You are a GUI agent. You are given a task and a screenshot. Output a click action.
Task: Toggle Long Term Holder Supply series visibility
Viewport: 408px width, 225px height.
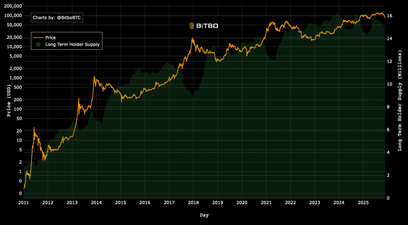[x=73, y=45]
